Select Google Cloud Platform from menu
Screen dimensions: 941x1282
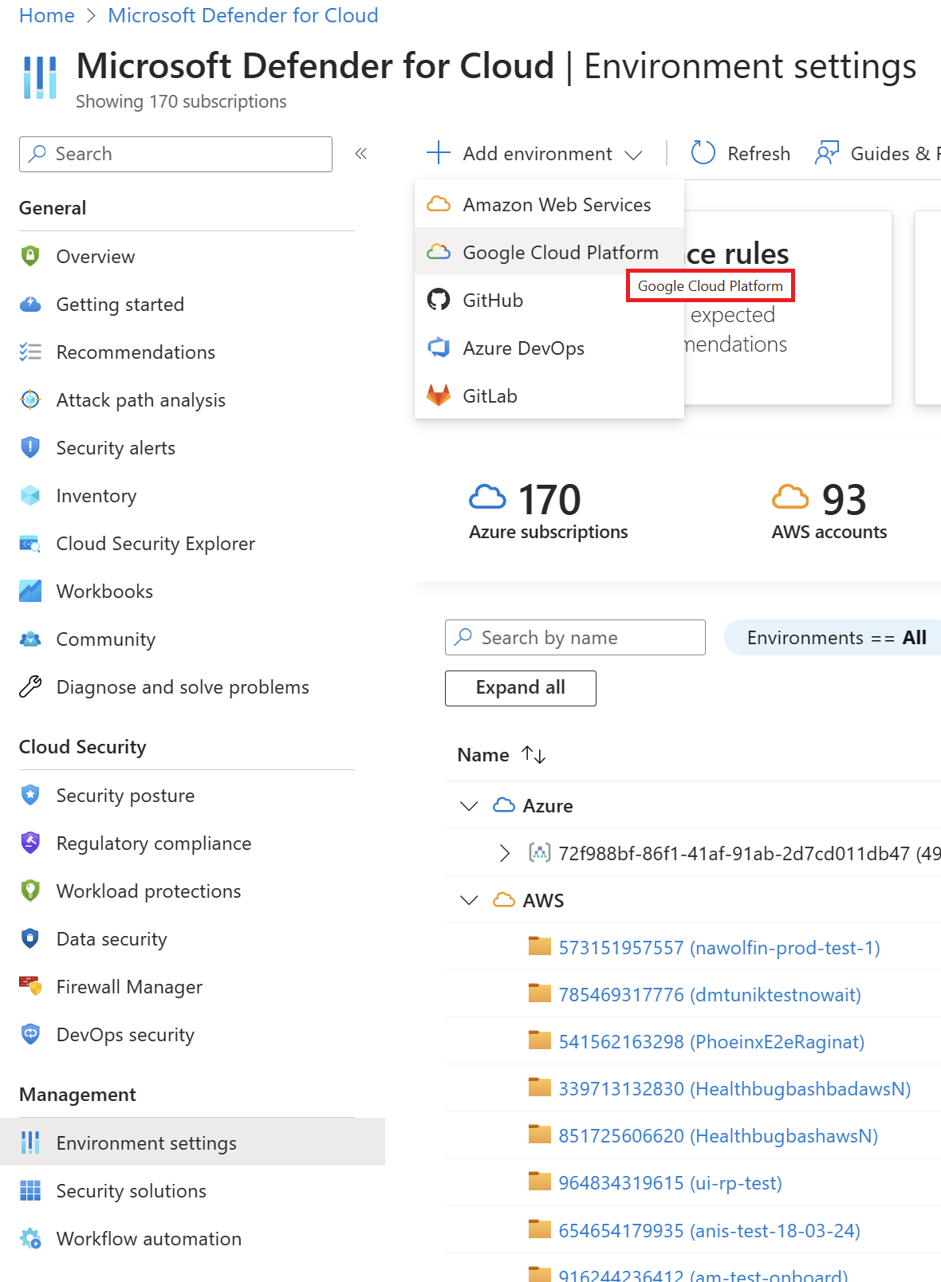point(560,253)
